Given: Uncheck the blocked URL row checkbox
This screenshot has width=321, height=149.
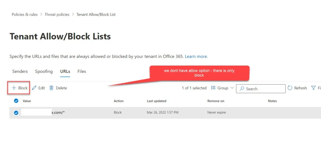Looking at the screenshot, I should pos(16,113).
